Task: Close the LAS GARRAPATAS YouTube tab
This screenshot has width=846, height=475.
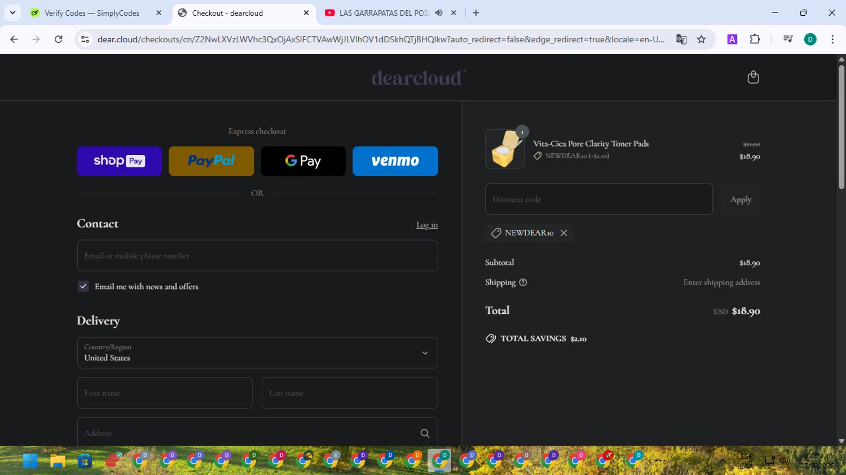Action: click(453, 13)
